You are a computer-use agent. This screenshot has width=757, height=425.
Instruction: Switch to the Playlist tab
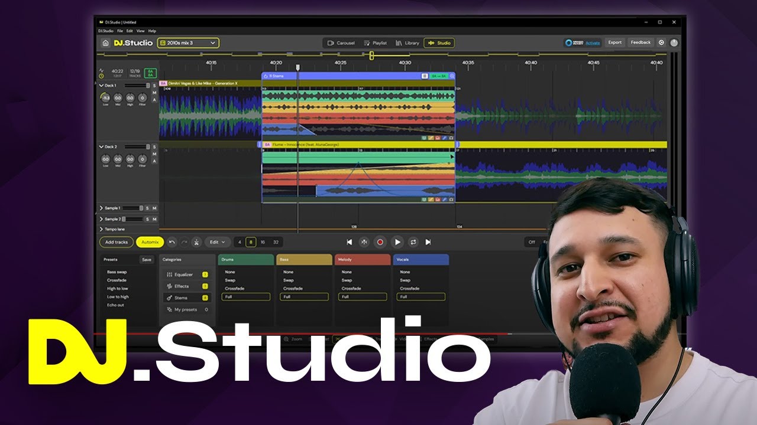point(375,43)
